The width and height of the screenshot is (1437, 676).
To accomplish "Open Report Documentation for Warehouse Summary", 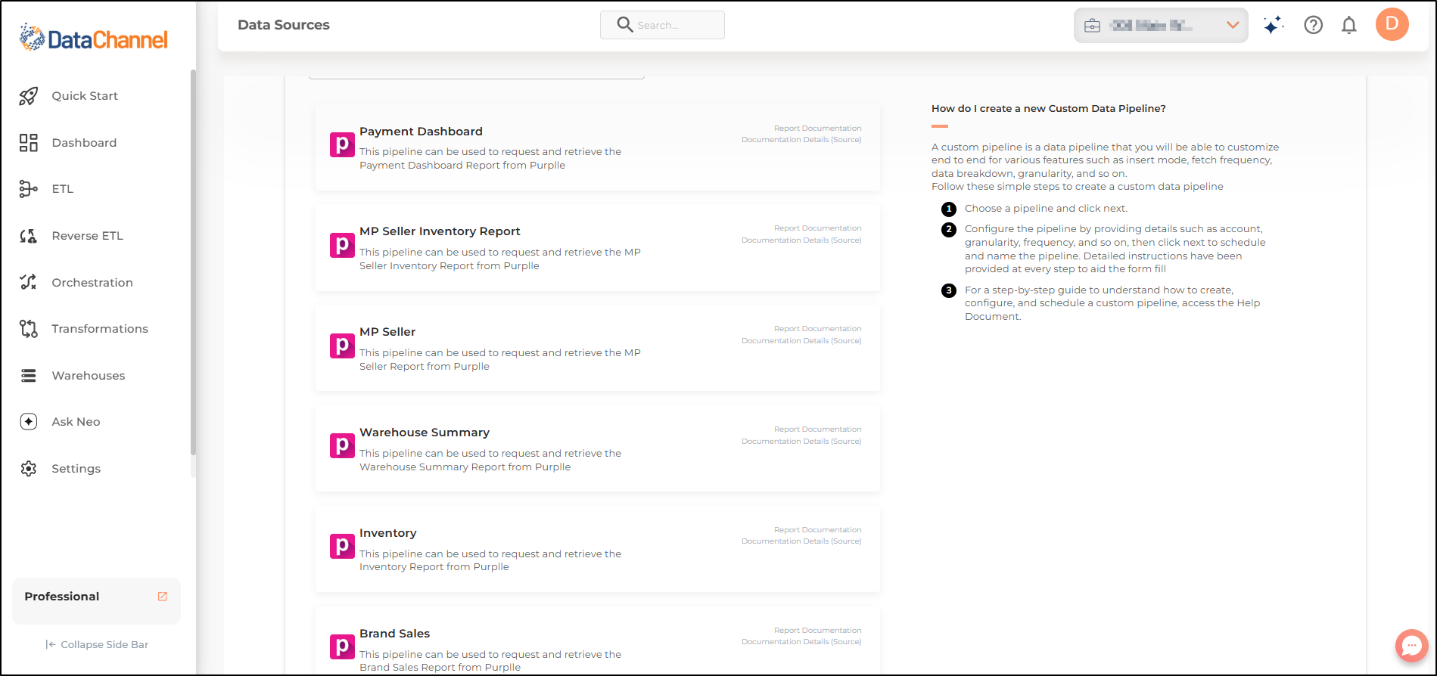I will point(817,429).
